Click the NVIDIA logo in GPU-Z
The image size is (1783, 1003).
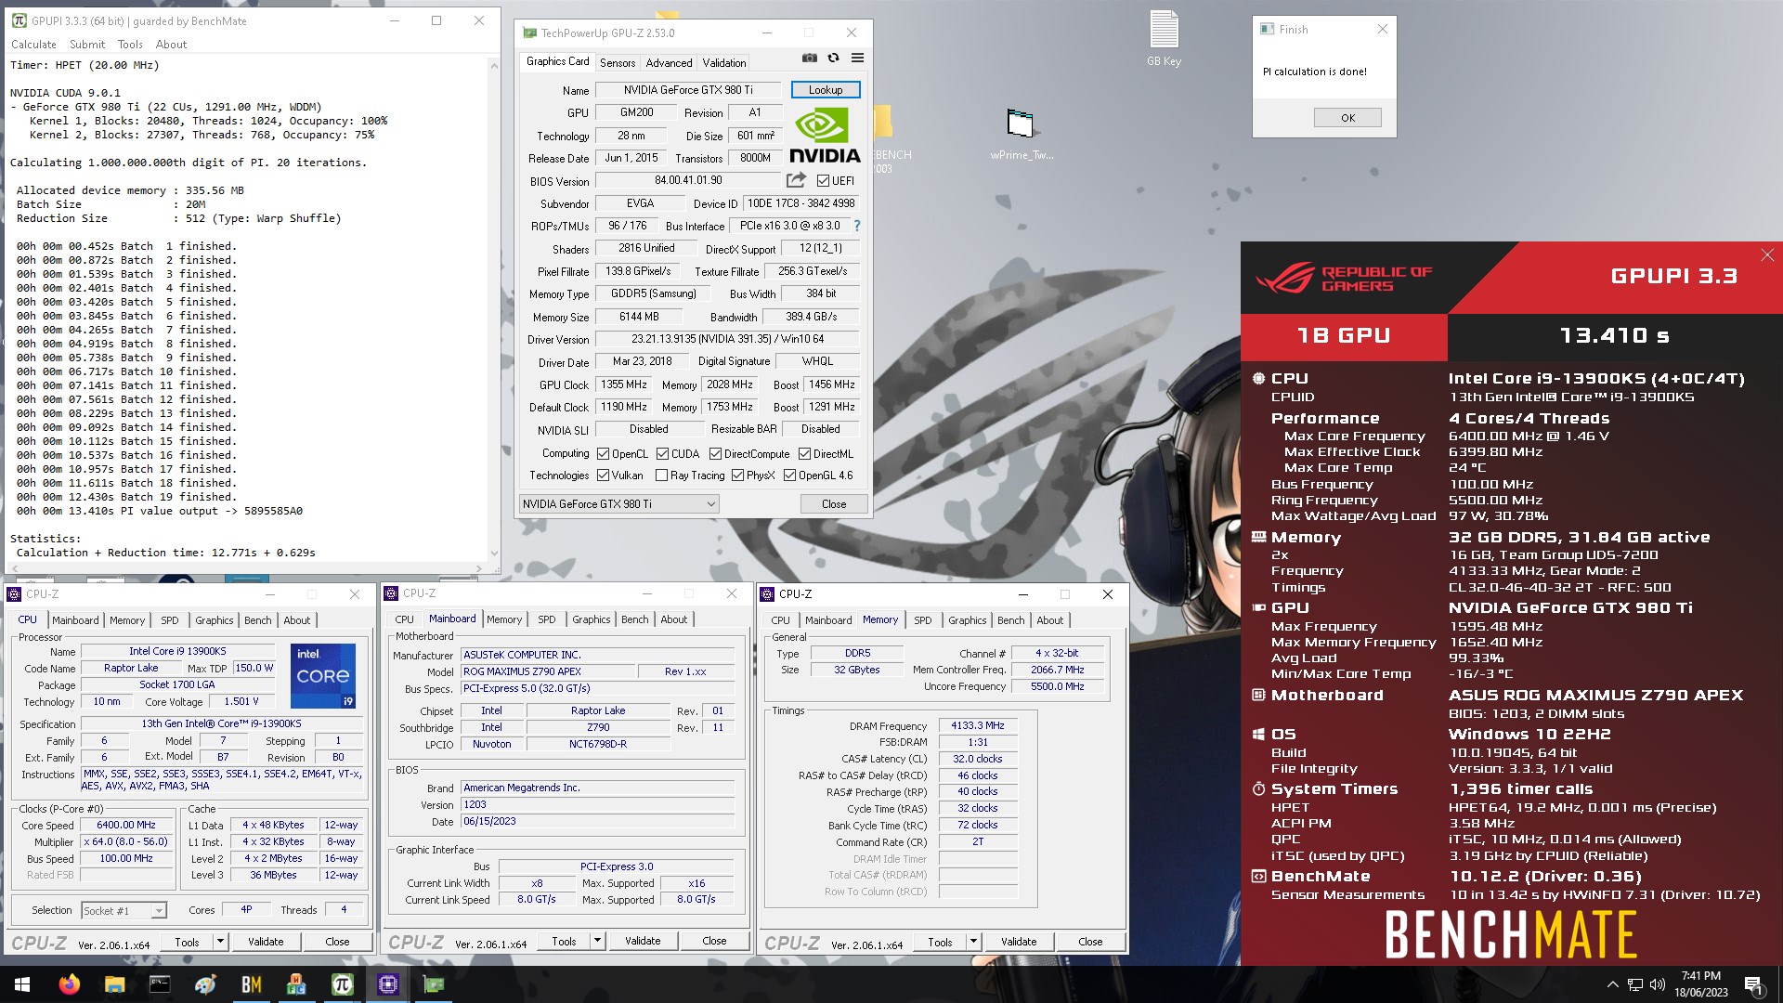tap(825, 136)
